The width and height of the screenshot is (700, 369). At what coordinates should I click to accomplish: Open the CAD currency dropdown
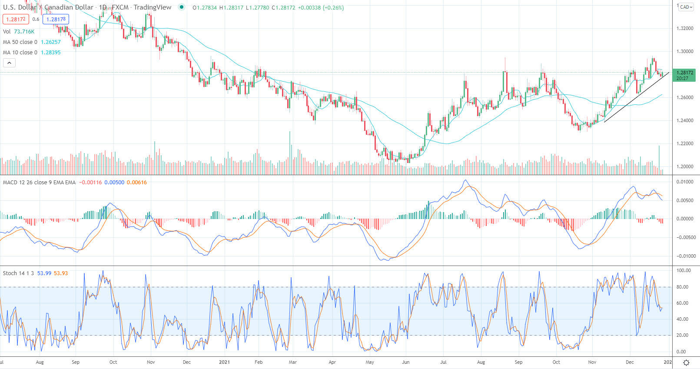(x=686, y=7)
